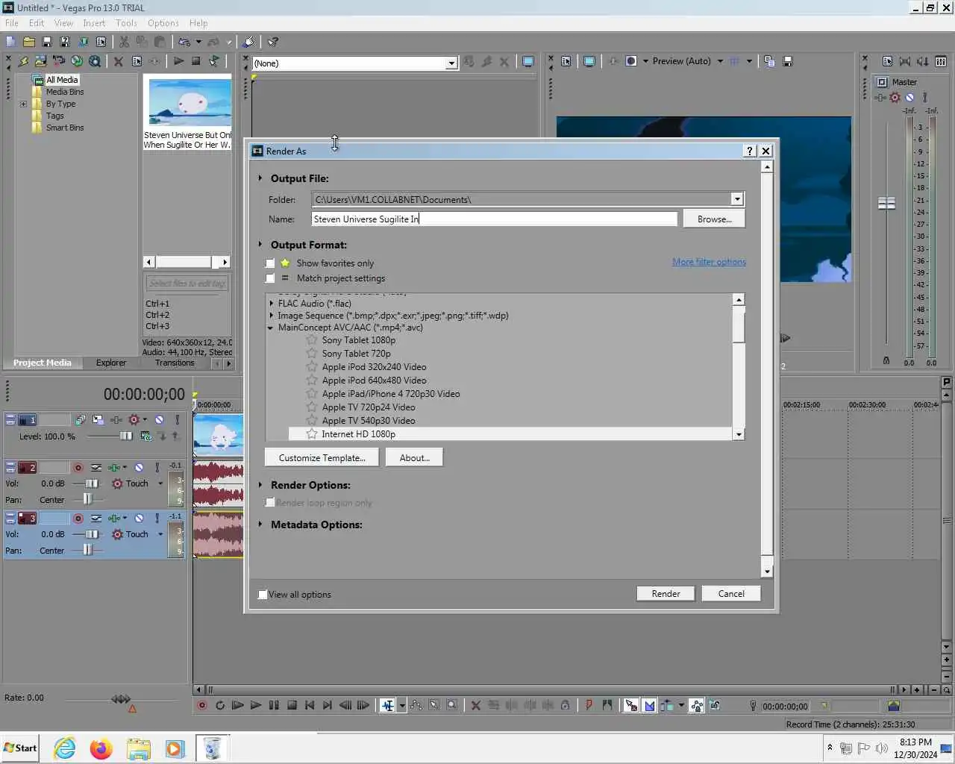Open the Options menu
The image size is (955, 764).
[x=163, y=23]
